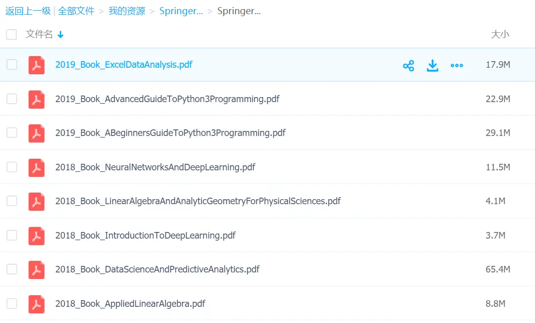Click the 29.1M size value

click(498, 132)
